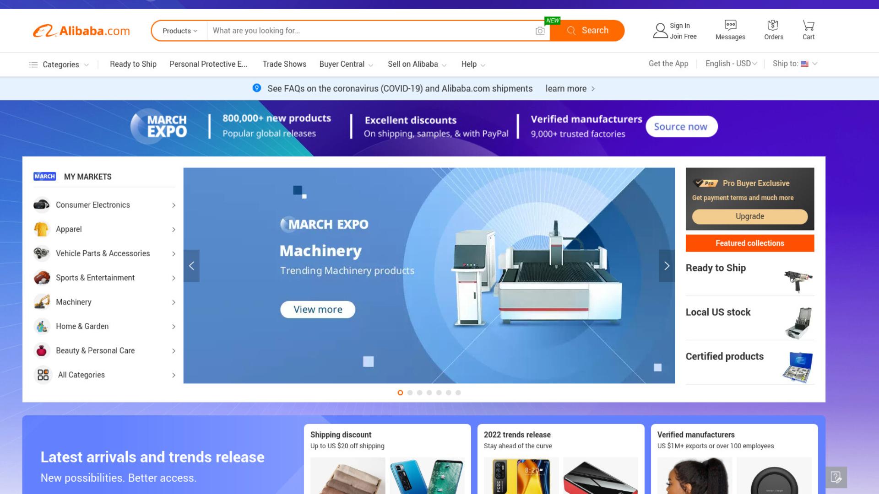879x494 pixels.
Task: Open the Messages icon
Action: click(730, 25)
